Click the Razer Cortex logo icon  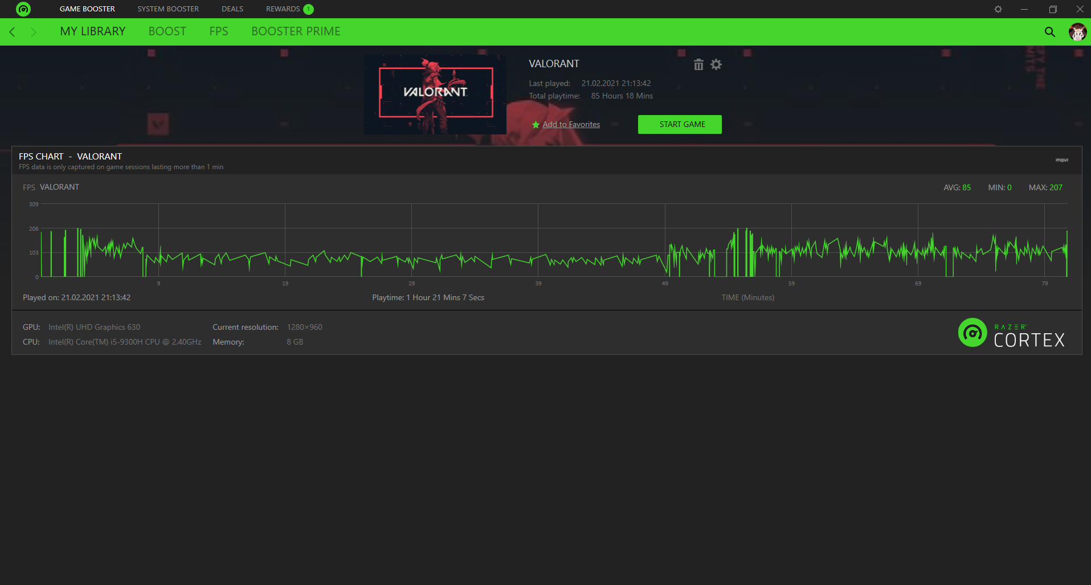23,9
